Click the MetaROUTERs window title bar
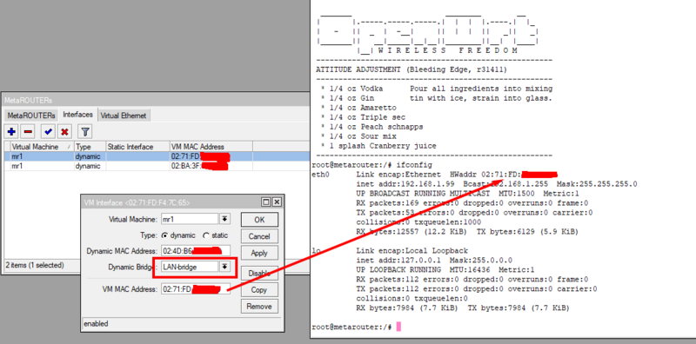Viewport: 696px width, 344px height. click(x=157, y=100)
